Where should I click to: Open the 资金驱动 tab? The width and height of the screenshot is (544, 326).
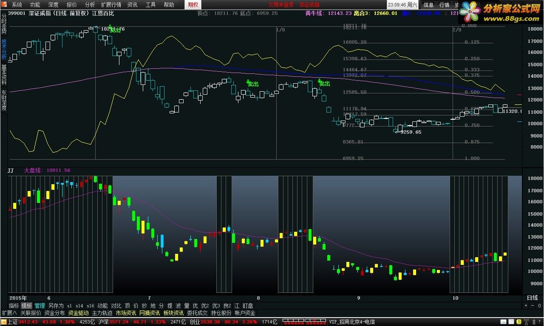coord(79,313)
